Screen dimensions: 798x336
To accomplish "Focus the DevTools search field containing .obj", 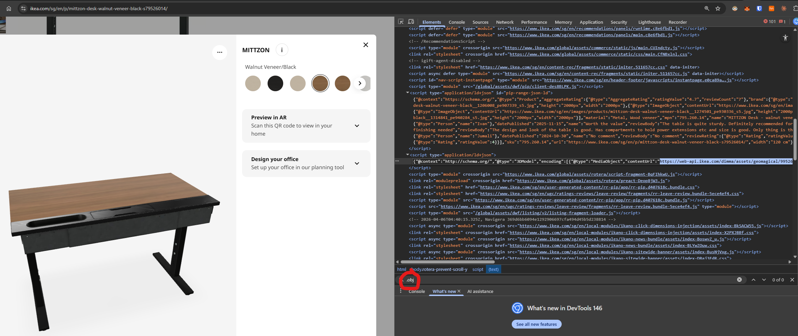I will click(570, 280).
